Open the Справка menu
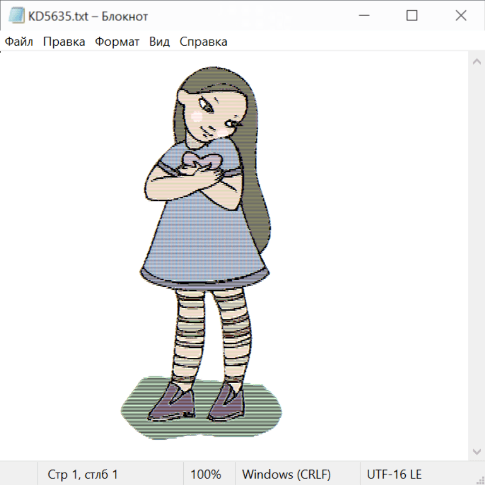 coord(203,42)
